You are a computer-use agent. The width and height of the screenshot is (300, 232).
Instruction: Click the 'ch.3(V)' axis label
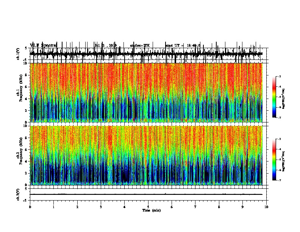tap(18, 194)
